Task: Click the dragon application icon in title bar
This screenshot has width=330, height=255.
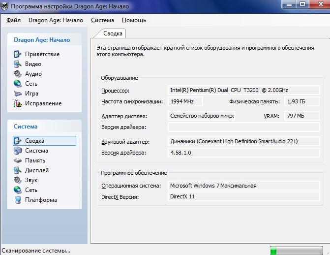Action: tap(5, 6)
